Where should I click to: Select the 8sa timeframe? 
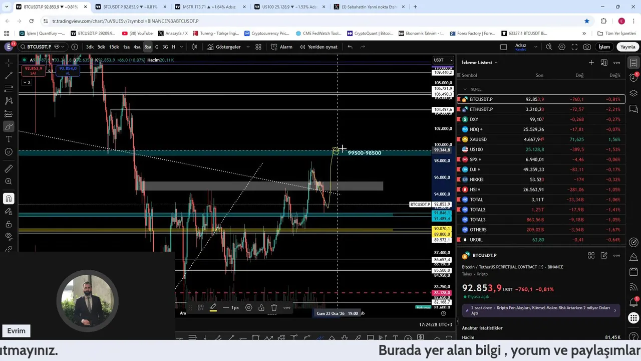[x=148, y=47]
